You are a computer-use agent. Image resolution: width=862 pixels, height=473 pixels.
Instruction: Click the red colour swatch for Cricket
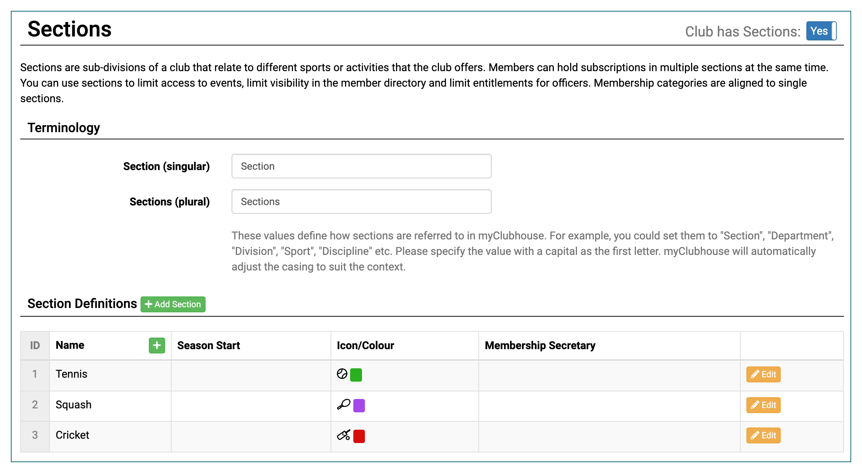[x=359, y=436]
